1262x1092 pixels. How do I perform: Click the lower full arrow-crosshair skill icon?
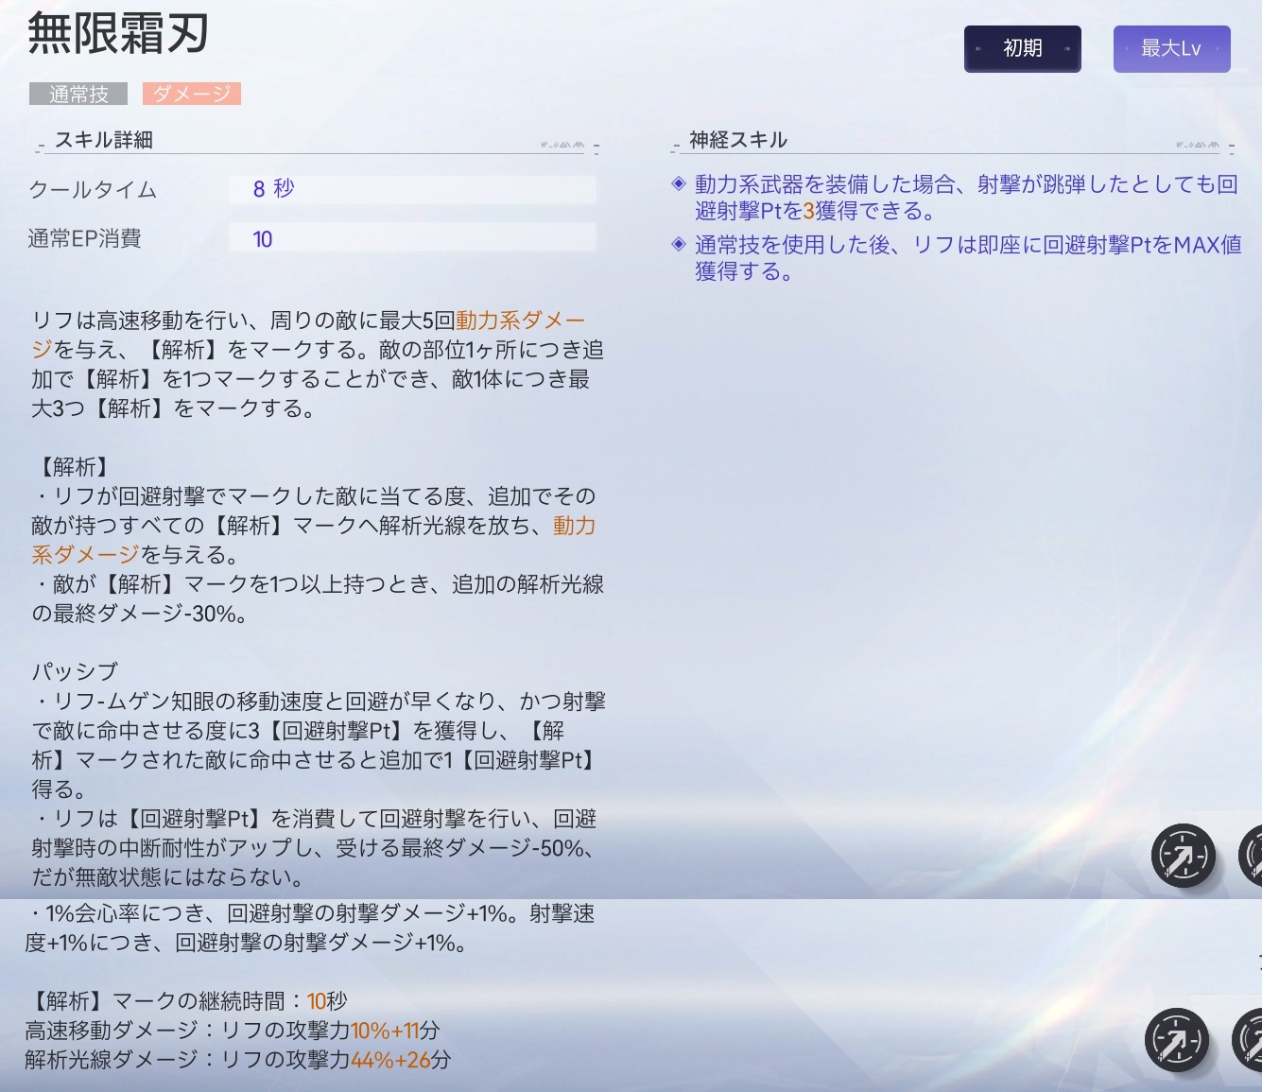(x=1176, y=1040)
